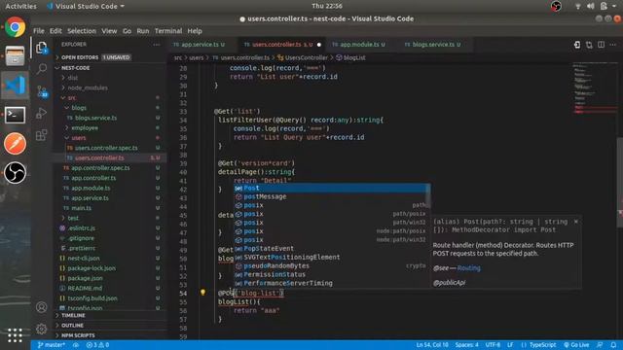
Task: Click errors and warnings count in status bar
Action: tap(97, 345)
